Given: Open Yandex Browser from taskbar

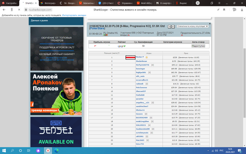Looking at the screenshot, I should pyautogui.click(x=48, y=150).
